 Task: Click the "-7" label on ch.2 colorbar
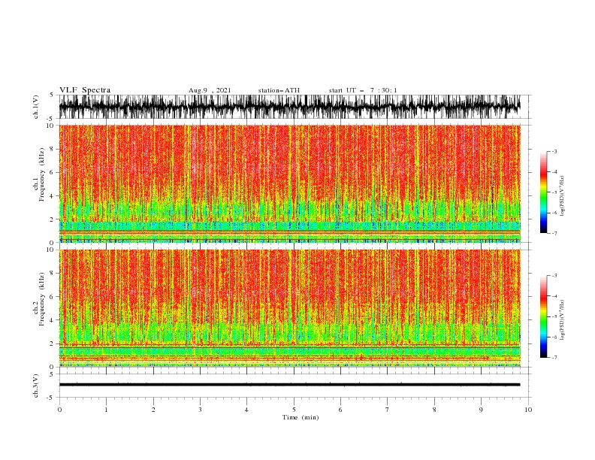554,357
